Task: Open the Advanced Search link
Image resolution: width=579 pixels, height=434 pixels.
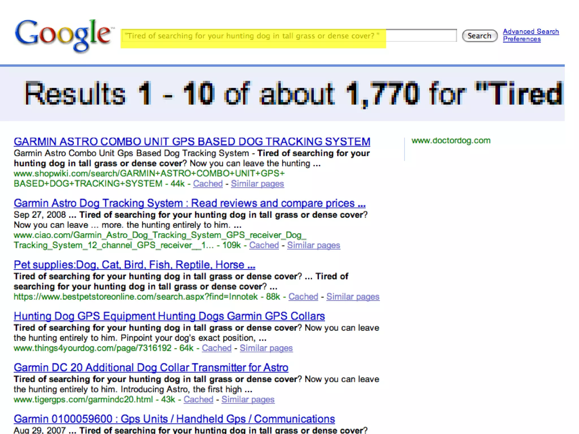Action: [531, 31]
